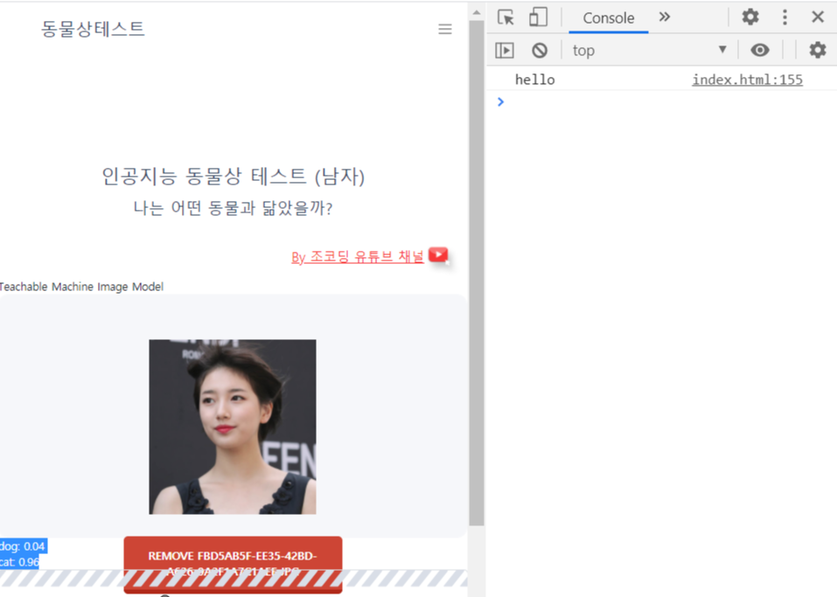Show the console sidebar
Image resolution: width=837 pixels, height=597 pixels.
[x=505, y=50]
